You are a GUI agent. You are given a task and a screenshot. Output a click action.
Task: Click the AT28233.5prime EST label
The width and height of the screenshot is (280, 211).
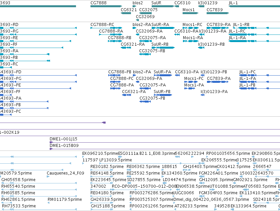[191, 206]
